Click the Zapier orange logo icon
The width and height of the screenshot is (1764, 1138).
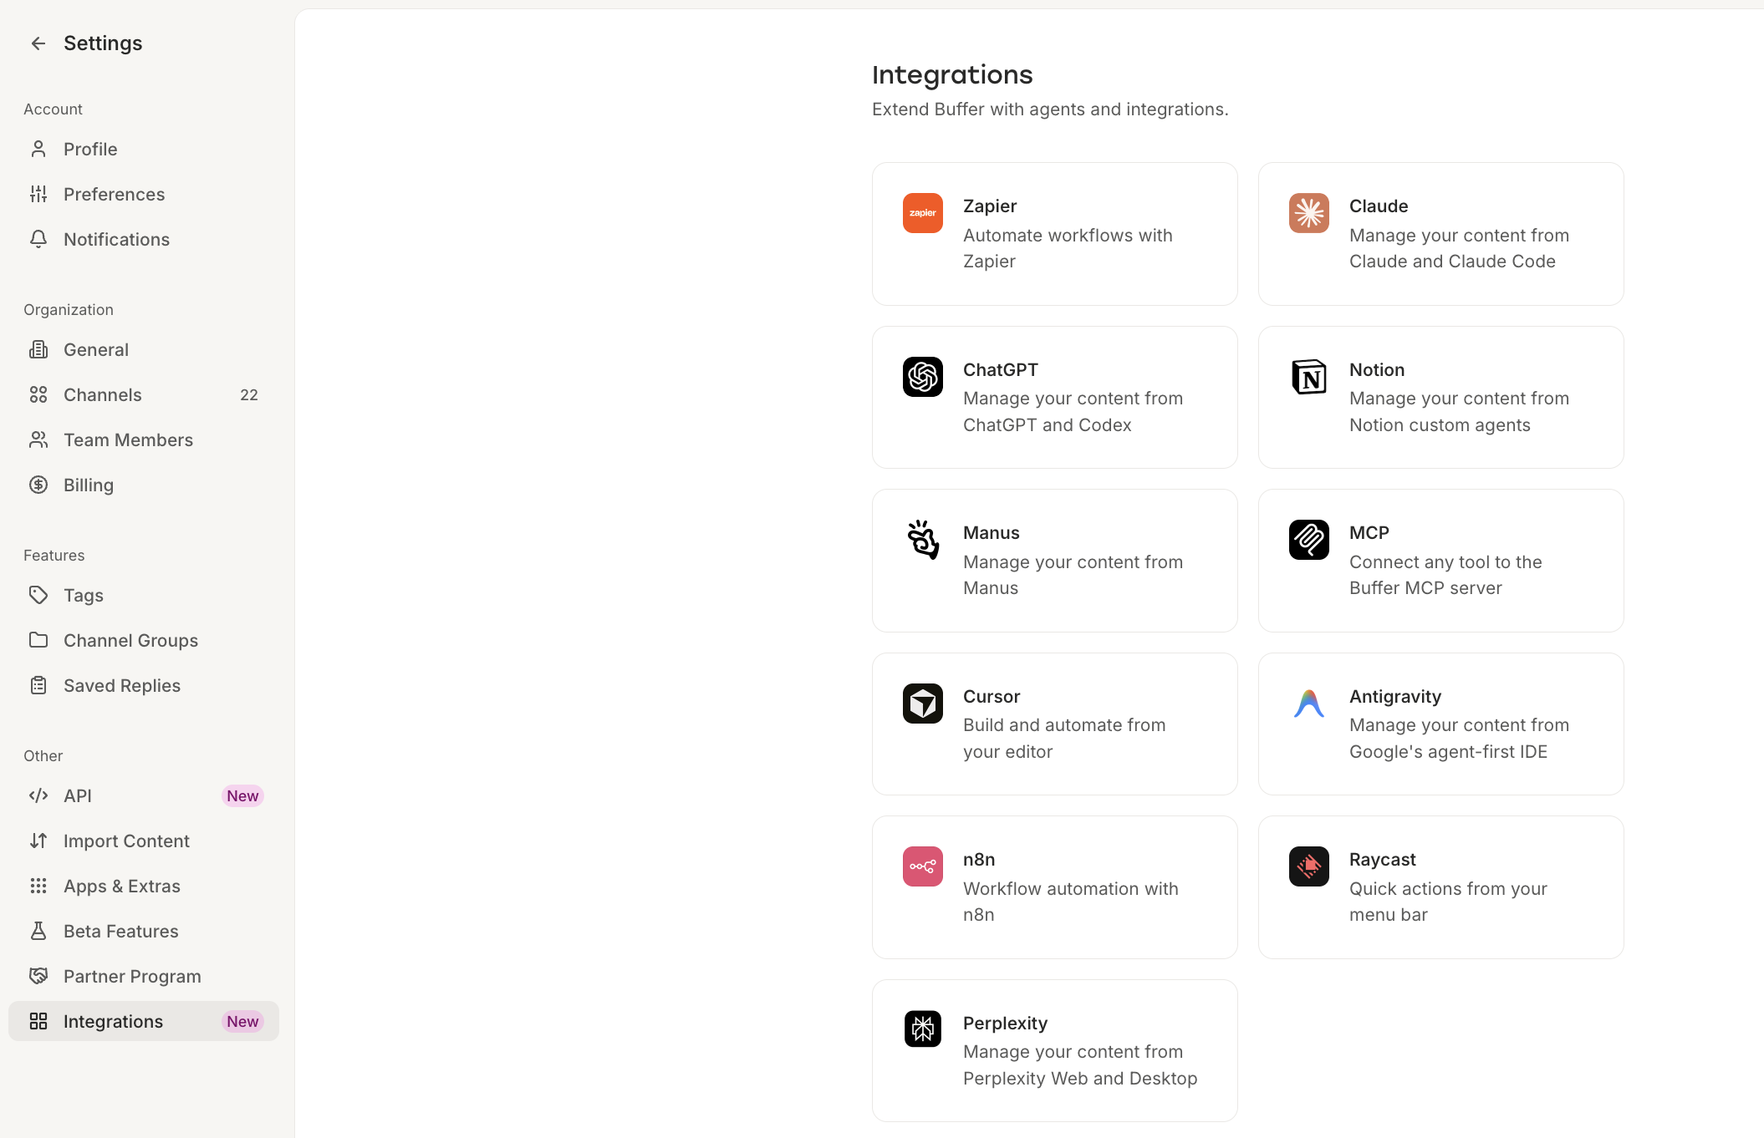pos(923,213)
